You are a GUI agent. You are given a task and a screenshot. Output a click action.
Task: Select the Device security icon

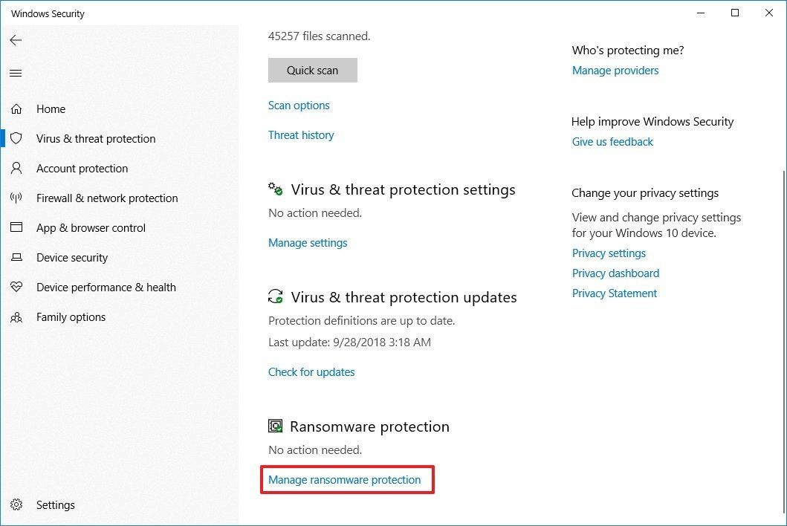pyautogui.click(x=16, y=257)
